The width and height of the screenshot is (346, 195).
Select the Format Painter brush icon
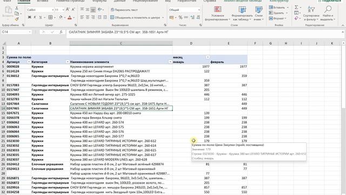[17, 19]
